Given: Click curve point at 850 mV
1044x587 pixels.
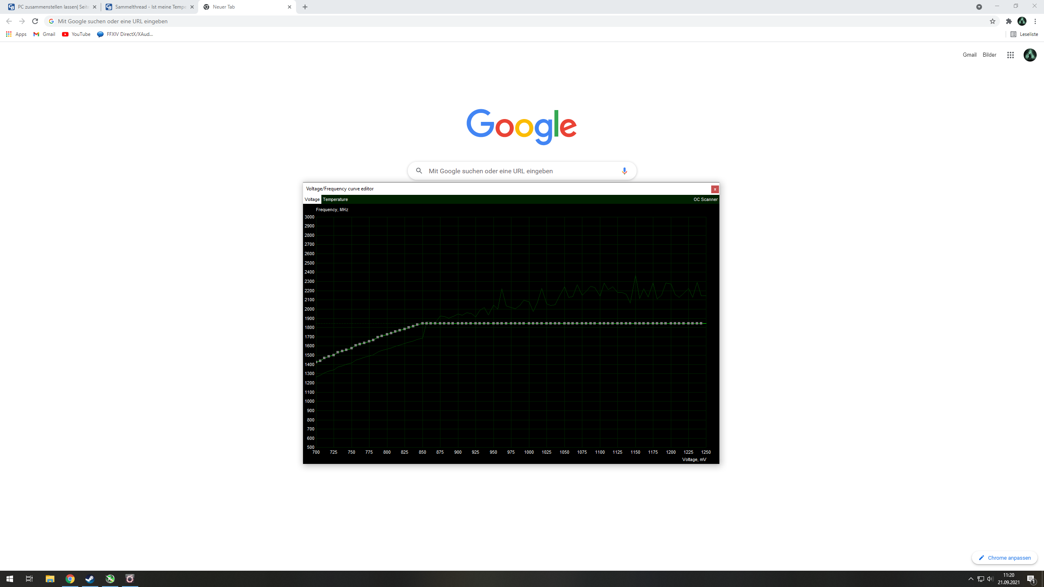Looking at the screenshot, I should coord(422,323).
